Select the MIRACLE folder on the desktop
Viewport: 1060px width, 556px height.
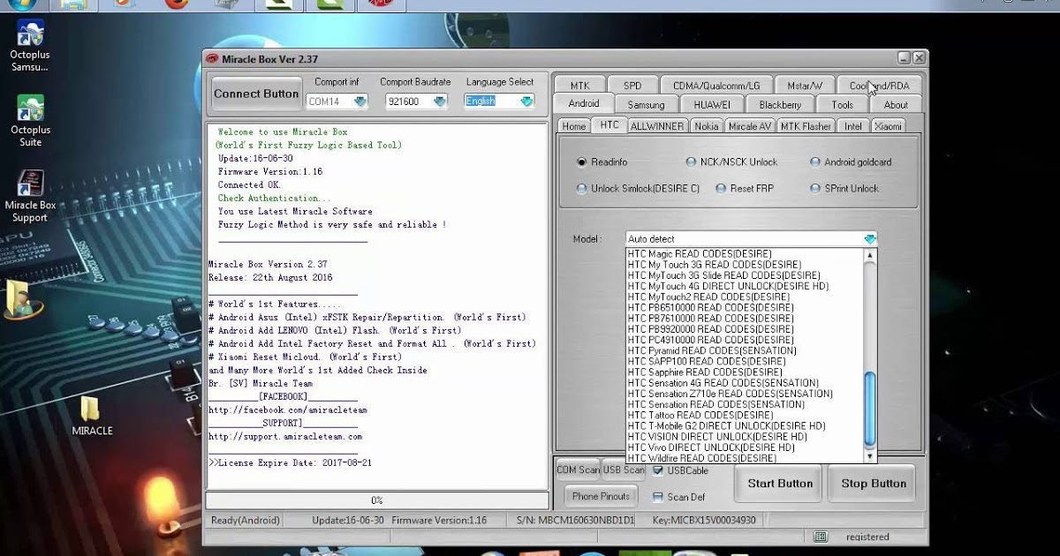[x=92, y=417]
